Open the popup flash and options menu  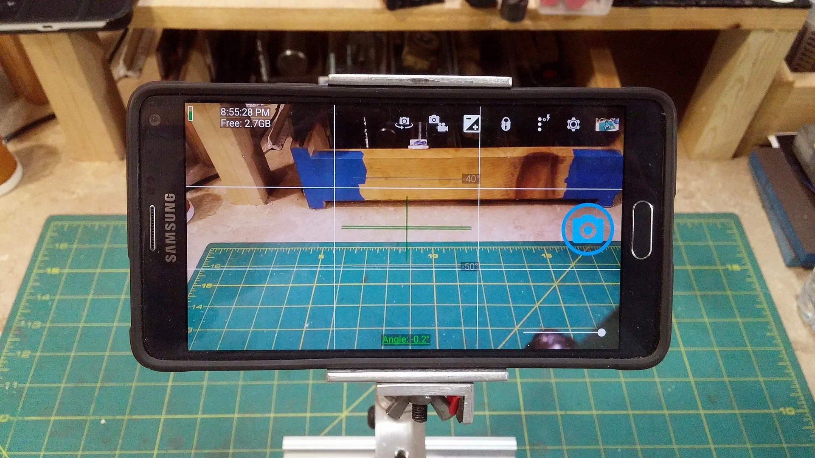click(543, 123)
